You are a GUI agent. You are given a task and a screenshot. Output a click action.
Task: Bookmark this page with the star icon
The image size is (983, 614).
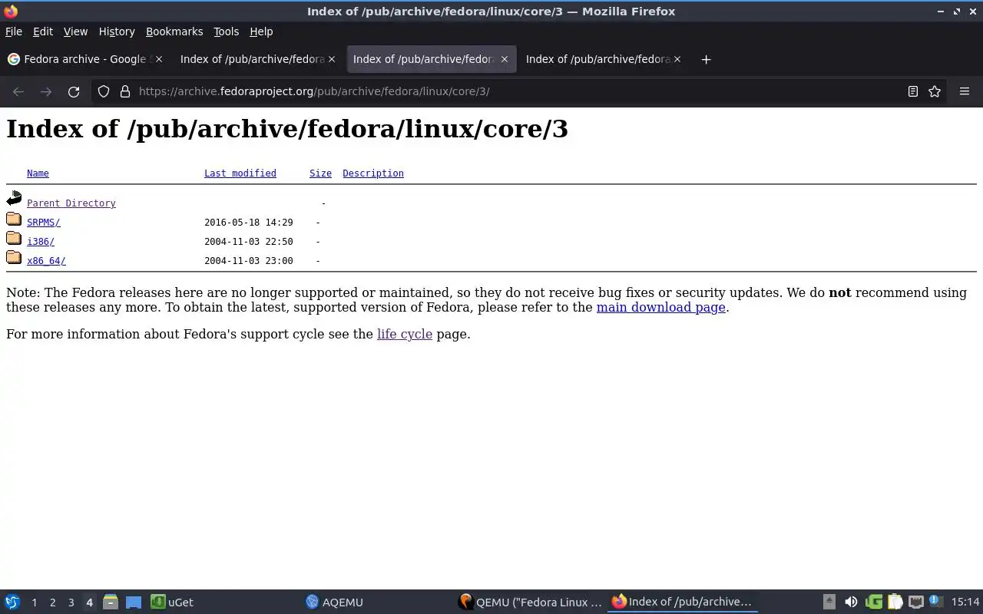click(x=935, y=91)
